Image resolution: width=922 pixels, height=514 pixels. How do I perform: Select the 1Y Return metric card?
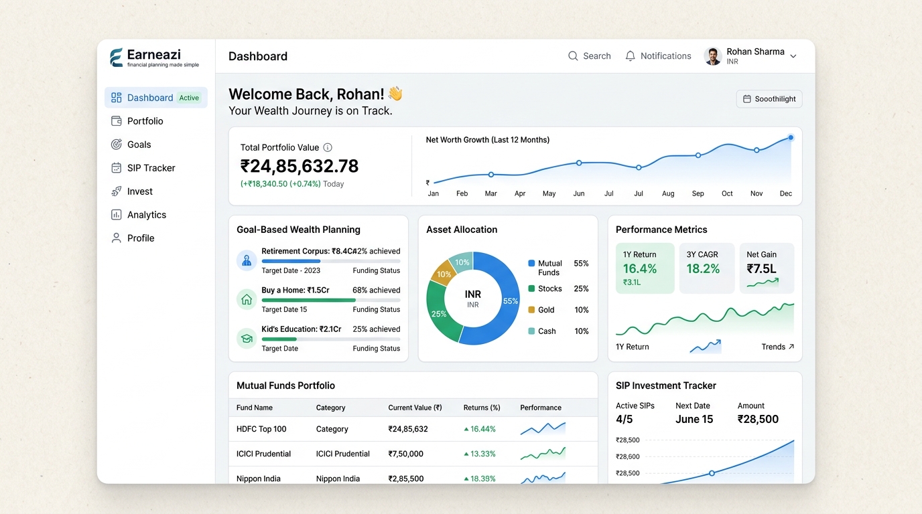645,268
